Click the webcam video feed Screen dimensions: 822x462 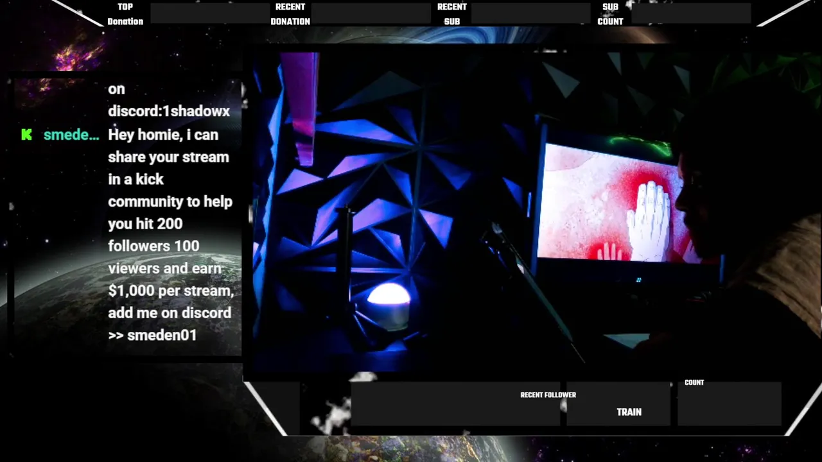(532, 212)
